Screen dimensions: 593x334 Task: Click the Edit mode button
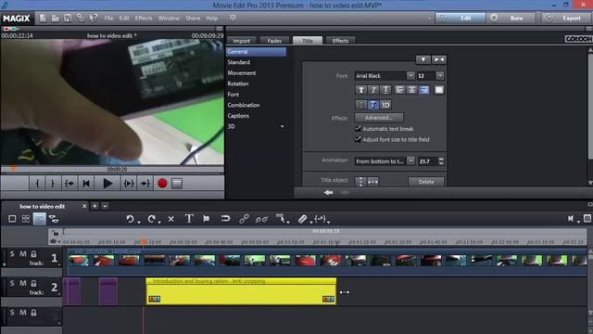[461, 19]
